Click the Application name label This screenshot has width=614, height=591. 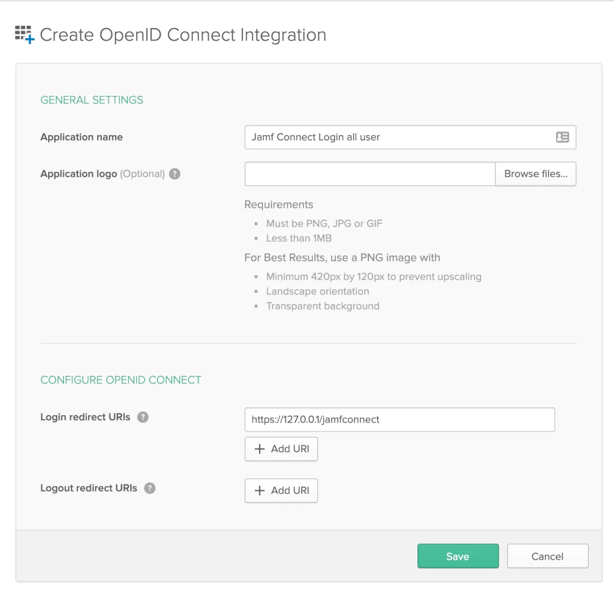click(x=81, y=137)
